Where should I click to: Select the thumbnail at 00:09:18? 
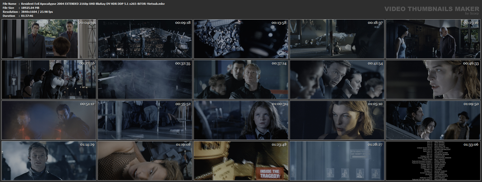145,39
